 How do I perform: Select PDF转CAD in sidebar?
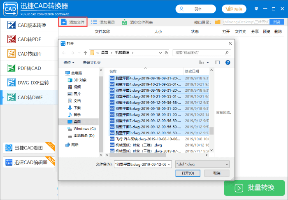coord(29,68)
